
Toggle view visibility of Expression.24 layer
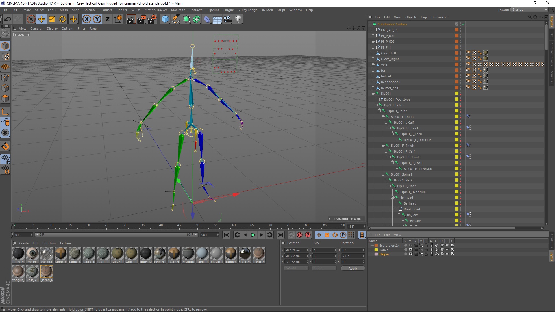411,246
